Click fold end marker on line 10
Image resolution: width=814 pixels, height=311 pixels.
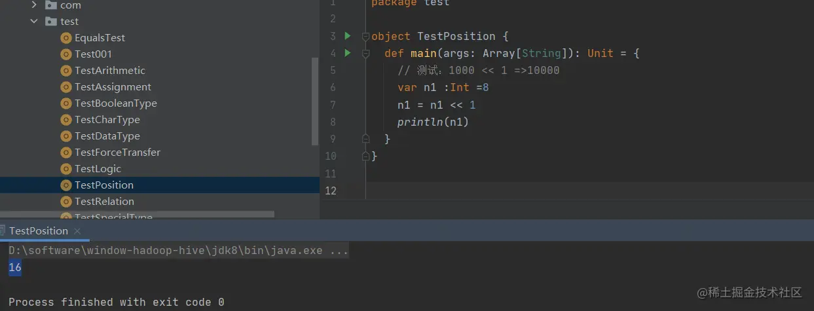pyautogui.click(x=366, y=156)
